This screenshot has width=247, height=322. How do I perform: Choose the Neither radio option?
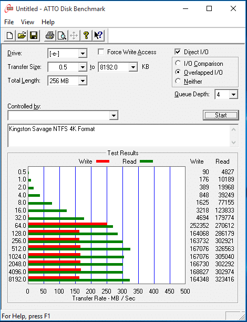pyautogui.click(x=178, y=82)
